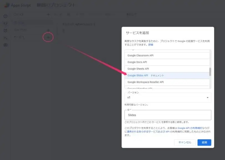
Task: Click the plus icon next to Libraries
Action: (x=48, y=30)
